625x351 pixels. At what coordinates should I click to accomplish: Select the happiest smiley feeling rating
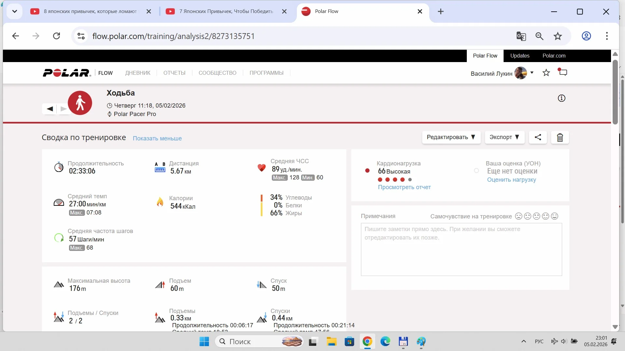click(x=555, y=216)
